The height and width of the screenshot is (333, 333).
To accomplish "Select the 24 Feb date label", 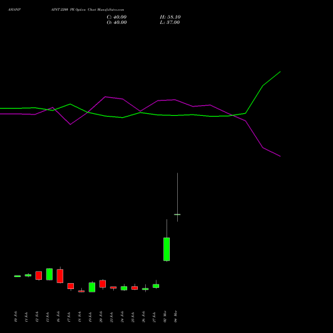I will pos(122,317).
